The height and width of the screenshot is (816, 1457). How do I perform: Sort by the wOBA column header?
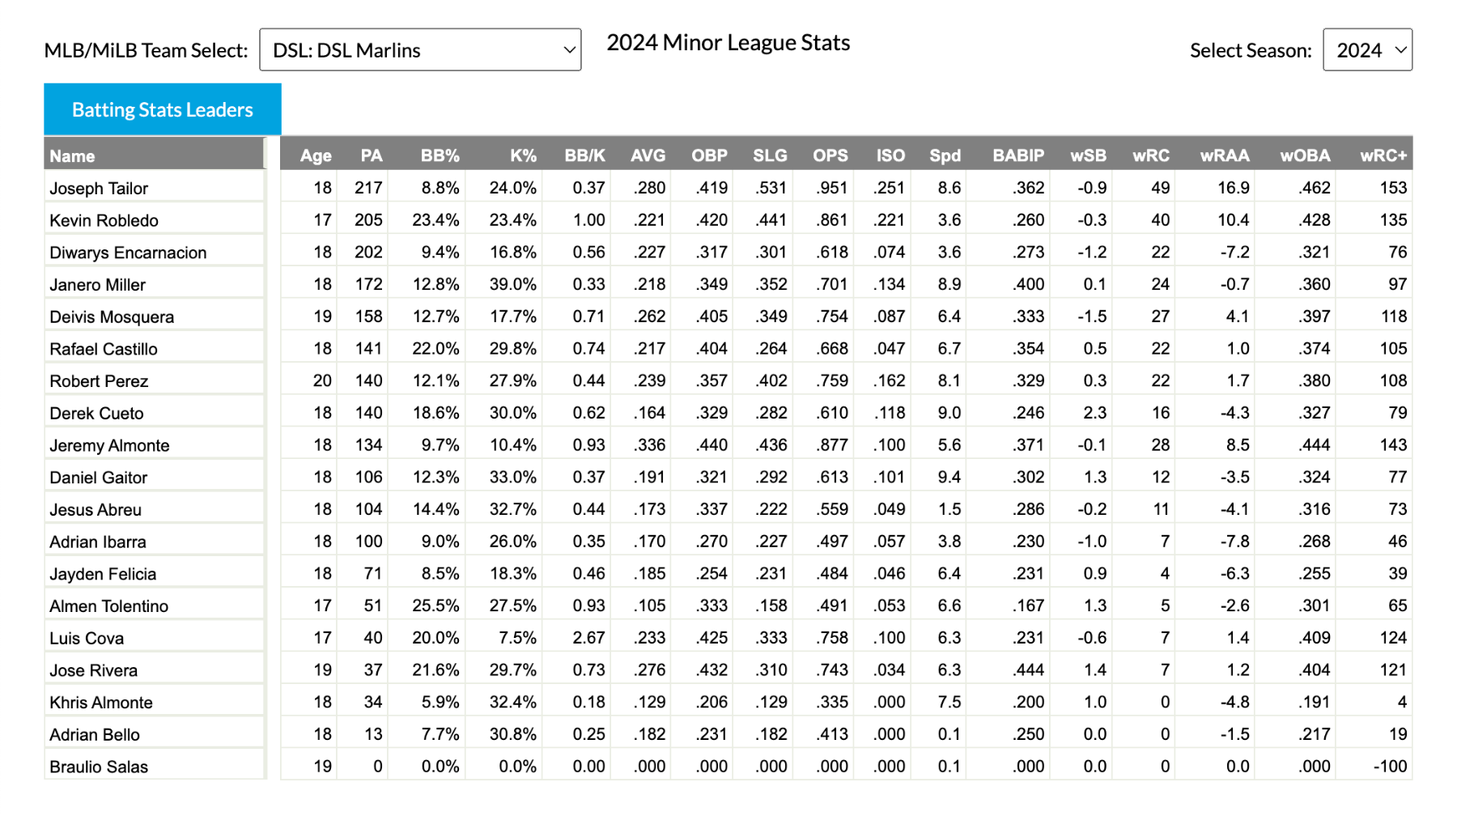coord(1305,155)
